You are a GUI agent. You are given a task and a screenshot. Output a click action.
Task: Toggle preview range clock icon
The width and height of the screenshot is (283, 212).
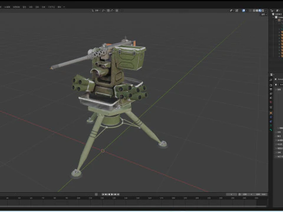239,194
